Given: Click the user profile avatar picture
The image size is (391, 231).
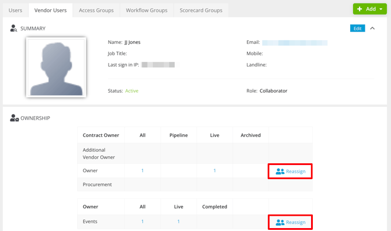Looking at the screenshot, I should pyautogui.click(x=56, y=67).
